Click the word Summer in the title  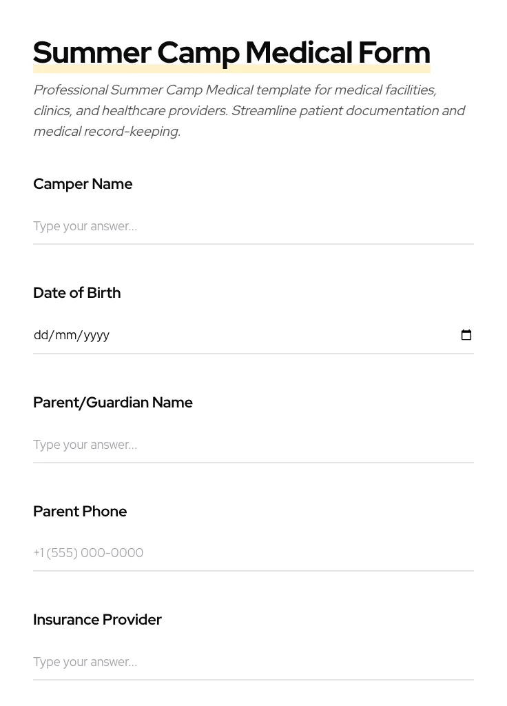(92, 52)
